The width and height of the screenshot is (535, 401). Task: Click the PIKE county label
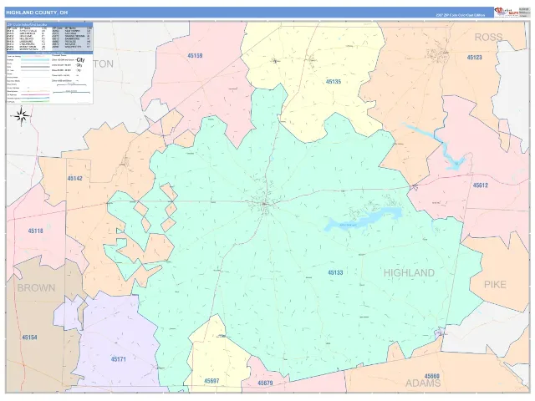click(x=495, y=284)
